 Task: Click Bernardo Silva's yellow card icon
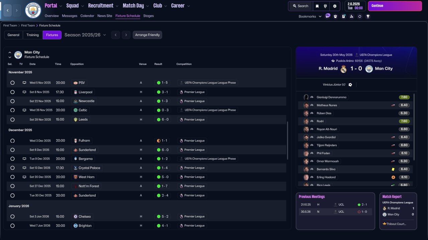coord(393,169)
